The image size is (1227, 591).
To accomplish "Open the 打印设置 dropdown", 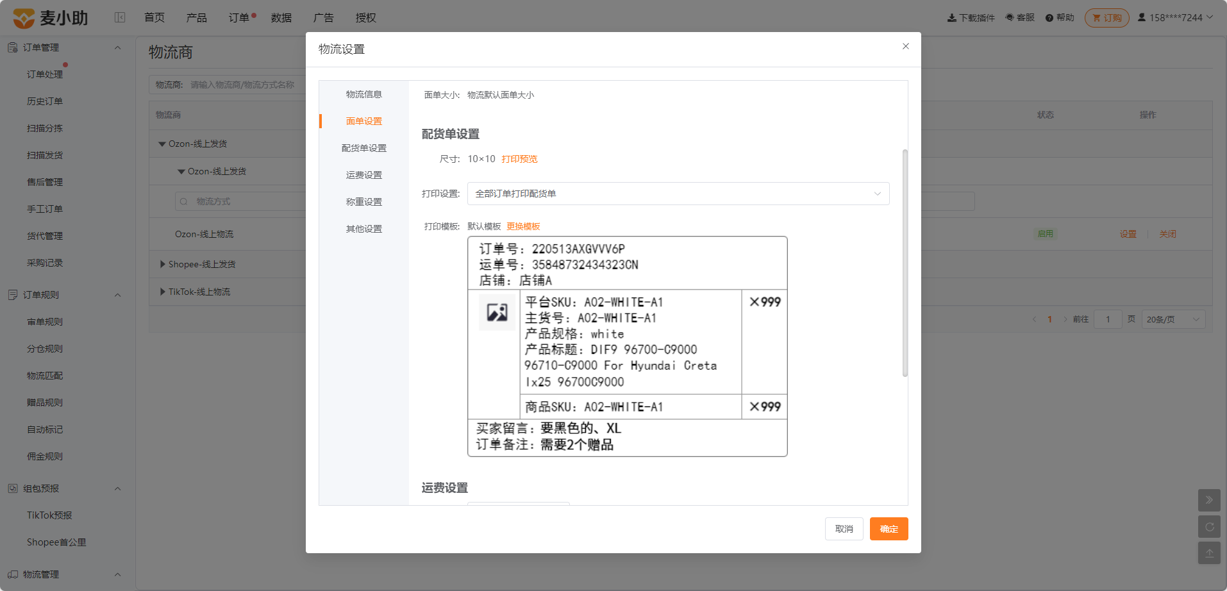I will click(678, 194).
